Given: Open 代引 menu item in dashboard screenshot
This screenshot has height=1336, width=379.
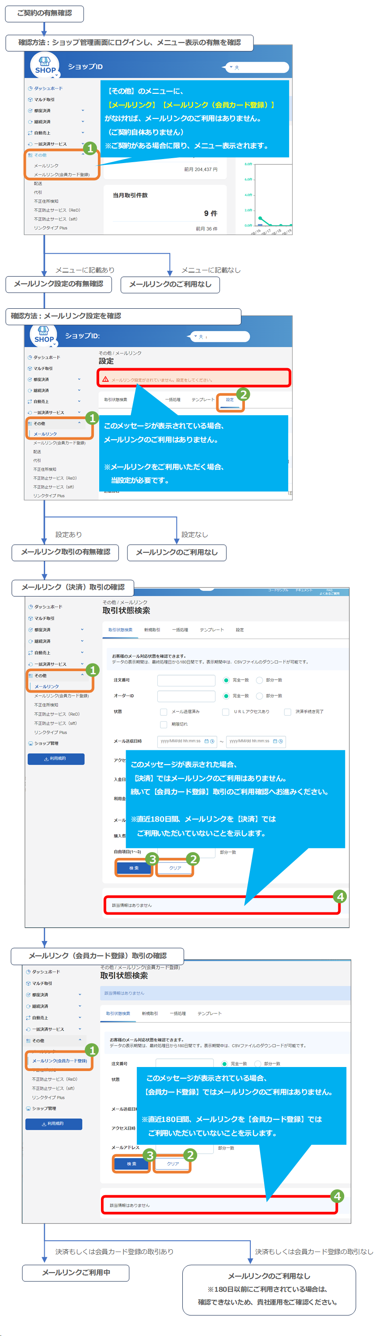Looking at the screenshot, I should tap(38, 193).
